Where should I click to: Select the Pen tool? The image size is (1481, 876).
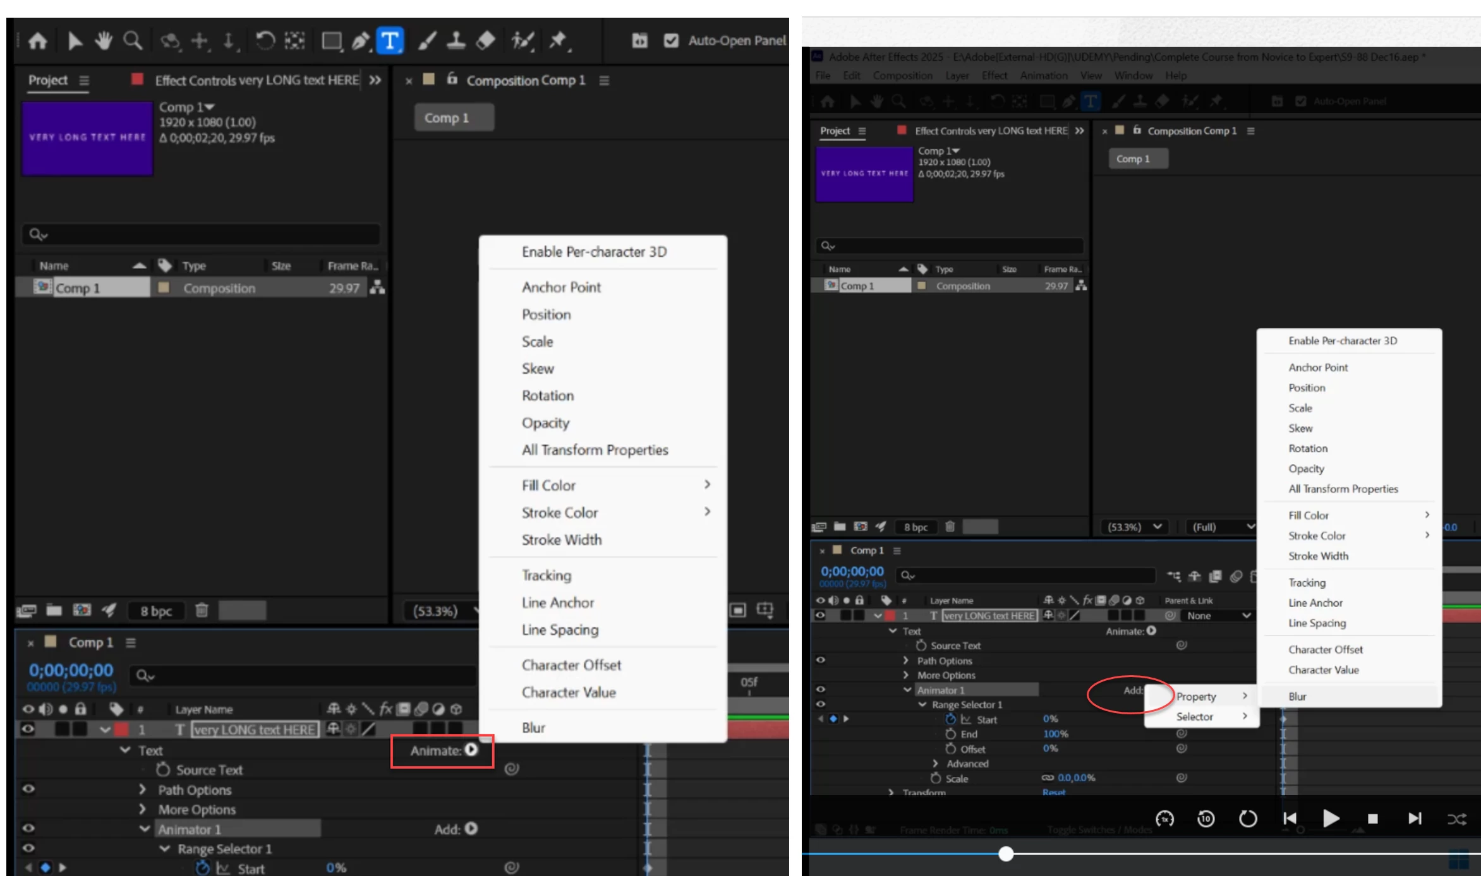coord(360,41)
